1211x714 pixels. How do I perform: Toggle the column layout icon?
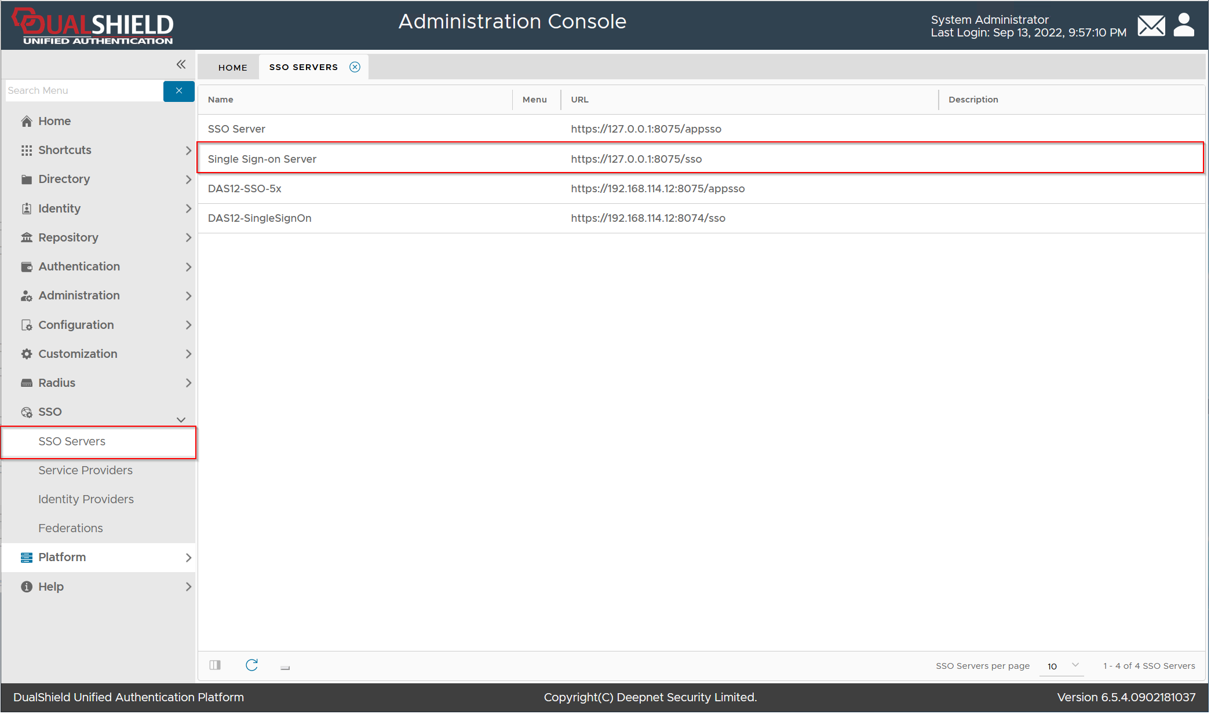pyautogui.click(x=215, y=665)
